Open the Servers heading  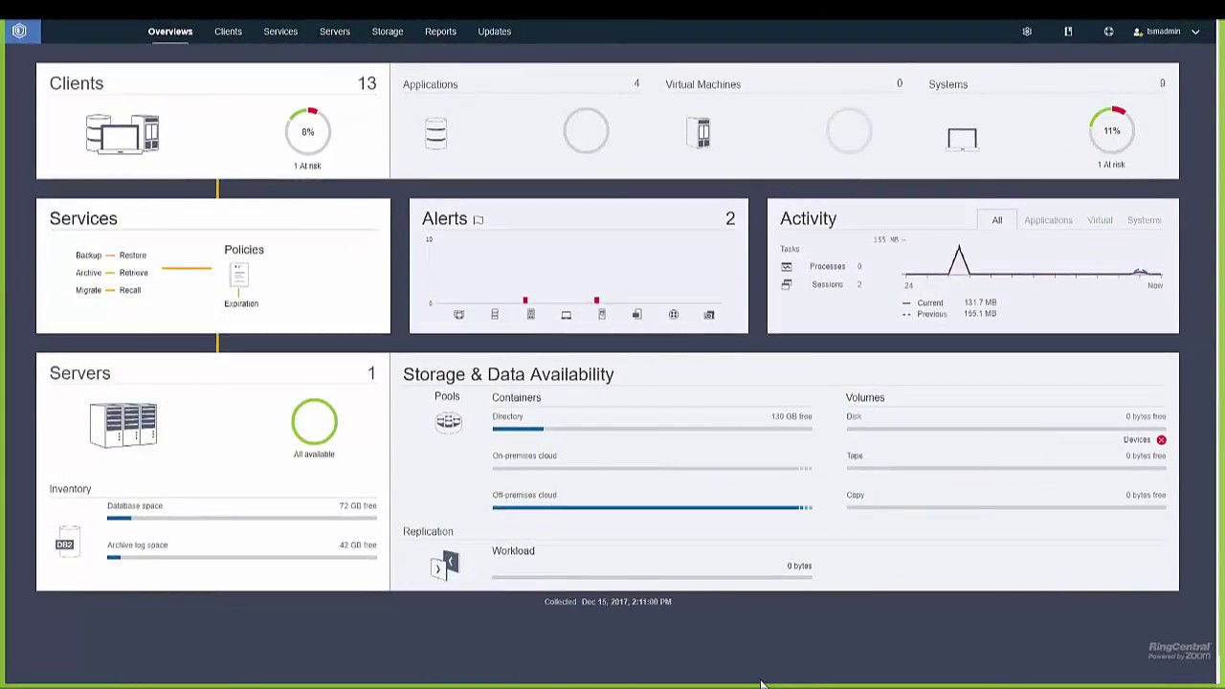coord(80,373)
